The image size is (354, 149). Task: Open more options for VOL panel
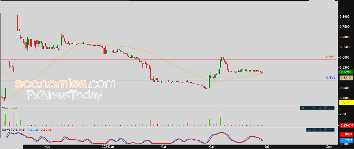coord(331,108)
